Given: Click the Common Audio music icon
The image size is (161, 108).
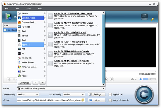Looking at the screenshot, I should 19,22.
